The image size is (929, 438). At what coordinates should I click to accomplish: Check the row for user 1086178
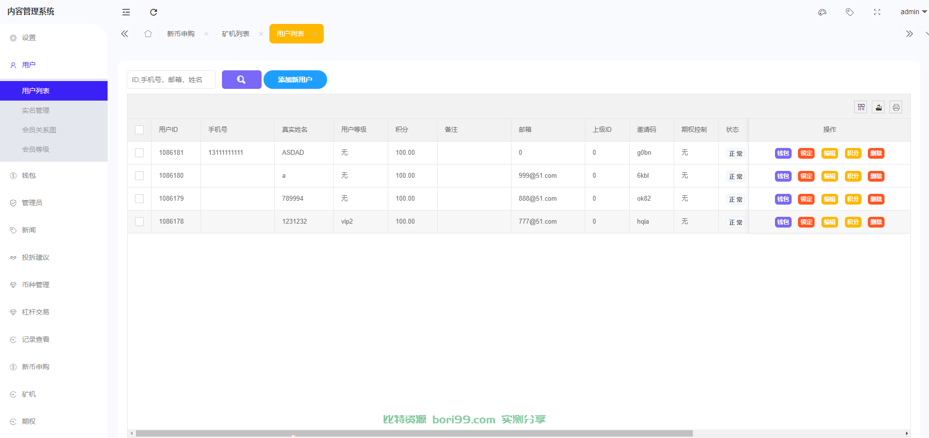coord(139,222)
